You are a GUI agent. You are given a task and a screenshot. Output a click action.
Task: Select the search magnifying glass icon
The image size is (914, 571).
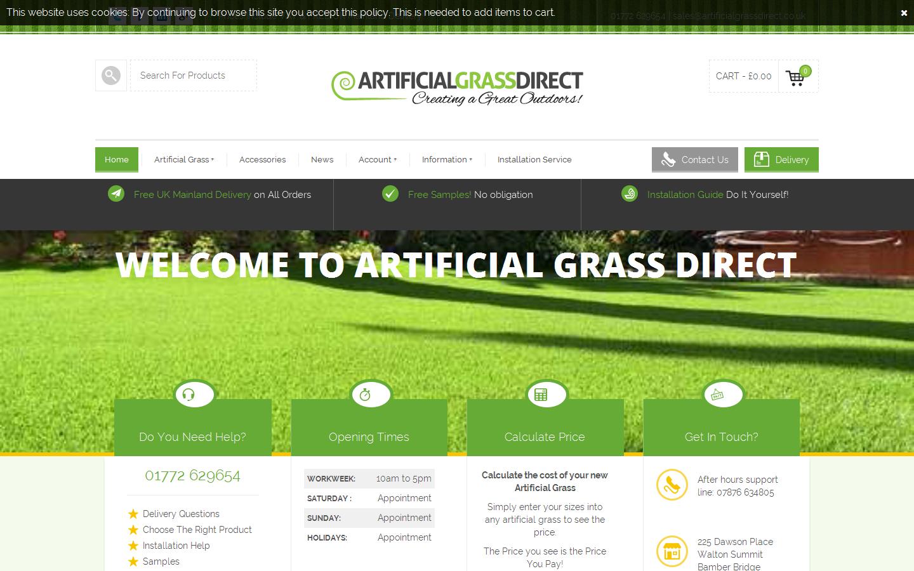(x=110, y=75)
